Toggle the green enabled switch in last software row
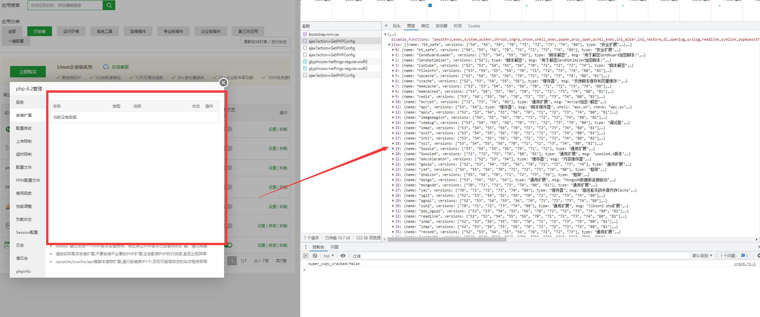The image size is (760, 317). 228,245
